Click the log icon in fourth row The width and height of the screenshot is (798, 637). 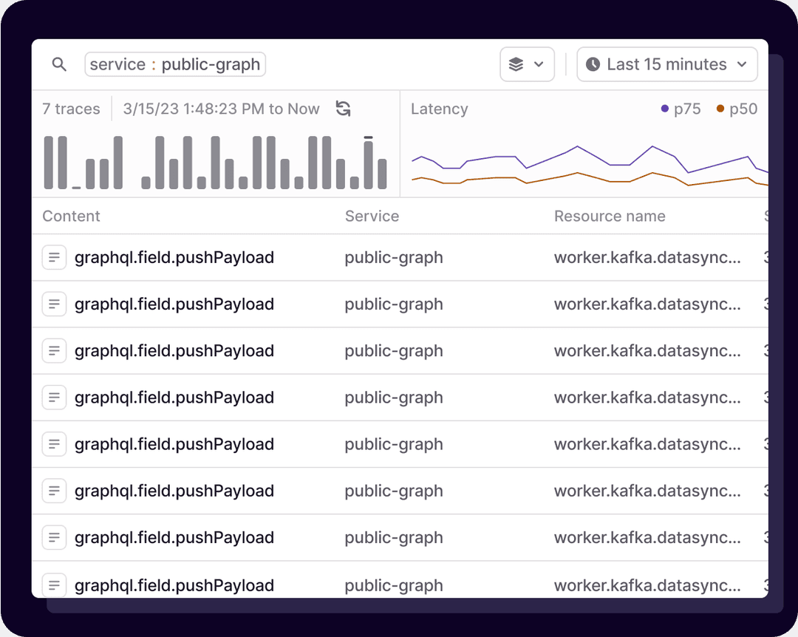click(x=54, y=398)
